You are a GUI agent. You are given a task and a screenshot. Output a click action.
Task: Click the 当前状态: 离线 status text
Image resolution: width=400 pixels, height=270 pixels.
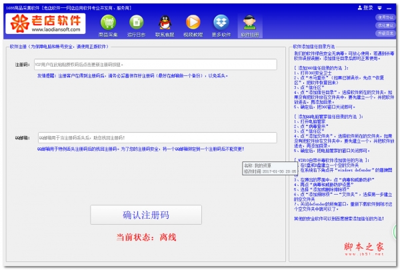point(146,237)
